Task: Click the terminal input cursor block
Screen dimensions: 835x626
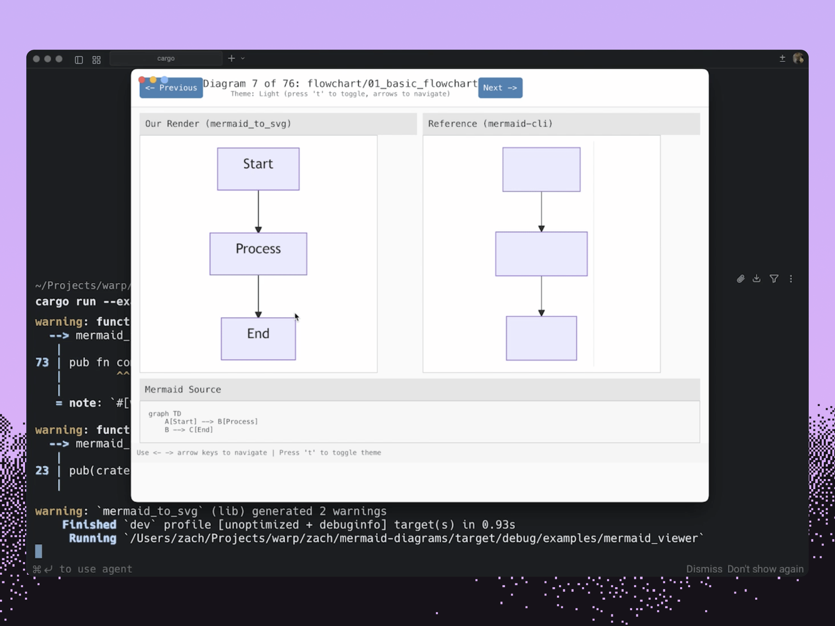Action: point(38,551)
